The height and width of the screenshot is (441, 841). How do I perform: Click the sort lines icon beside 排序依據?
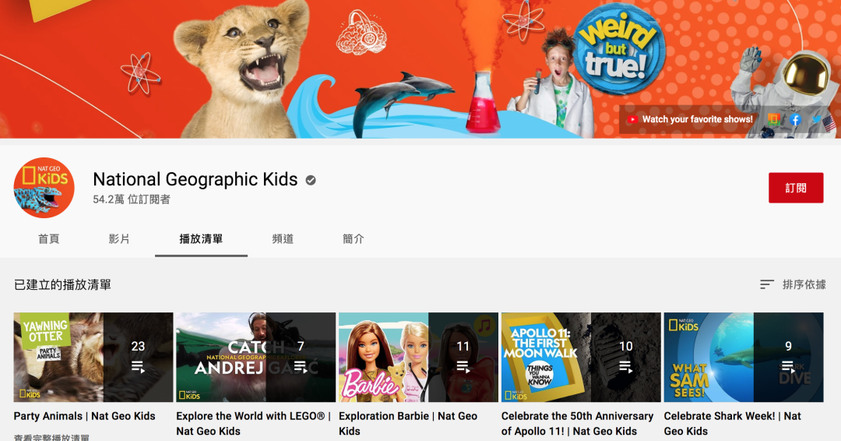[767, 284]
